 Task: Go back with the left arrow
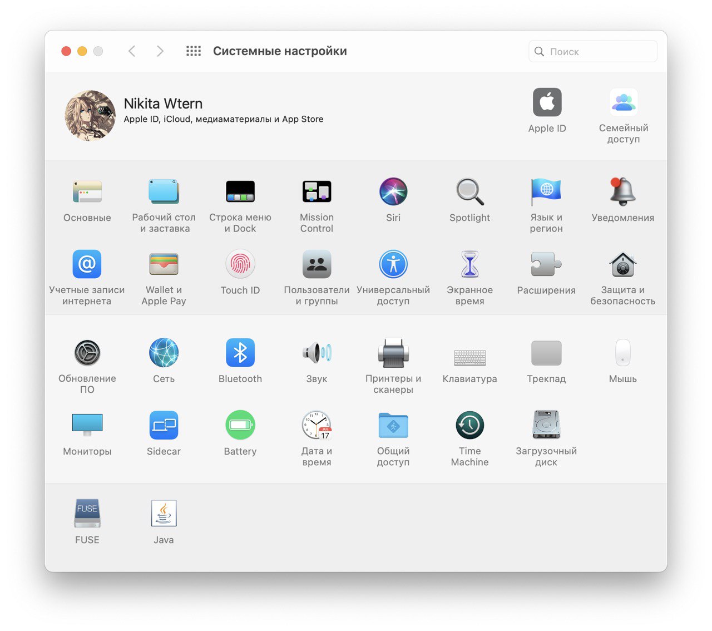click(x=132, y=51)
